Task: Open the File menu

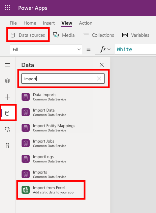Action: click(13, 23)
